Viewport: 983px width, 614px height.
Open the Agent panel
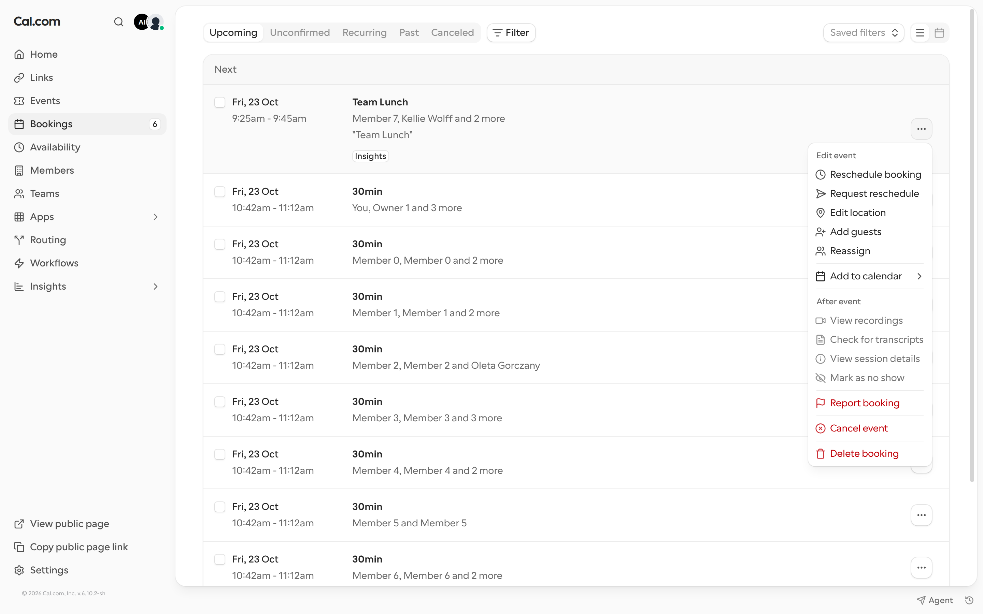[935, 600]
